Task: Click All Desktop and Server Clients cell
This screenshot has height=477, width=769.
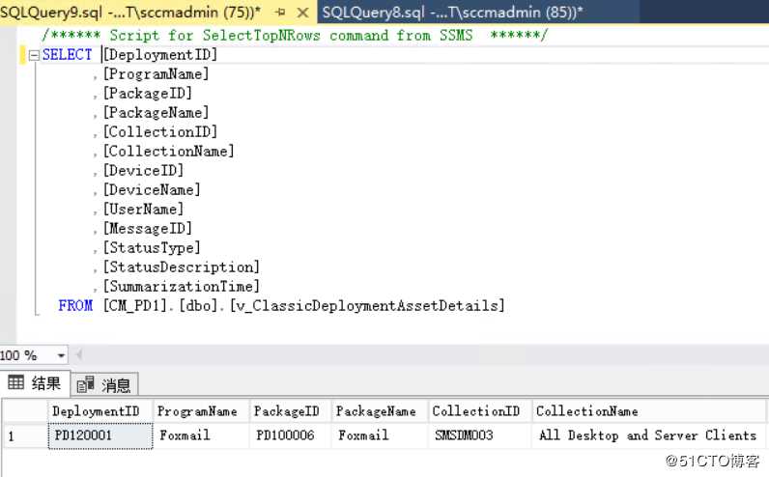Action: coord(649,435)
